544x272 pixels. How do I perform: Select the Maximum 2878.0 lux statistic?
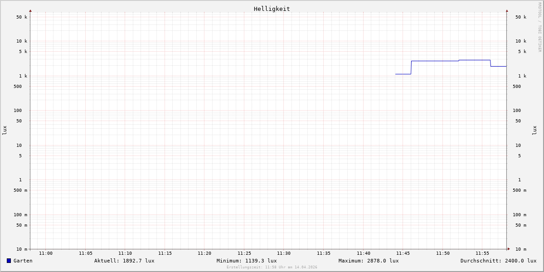click(369, 261)
